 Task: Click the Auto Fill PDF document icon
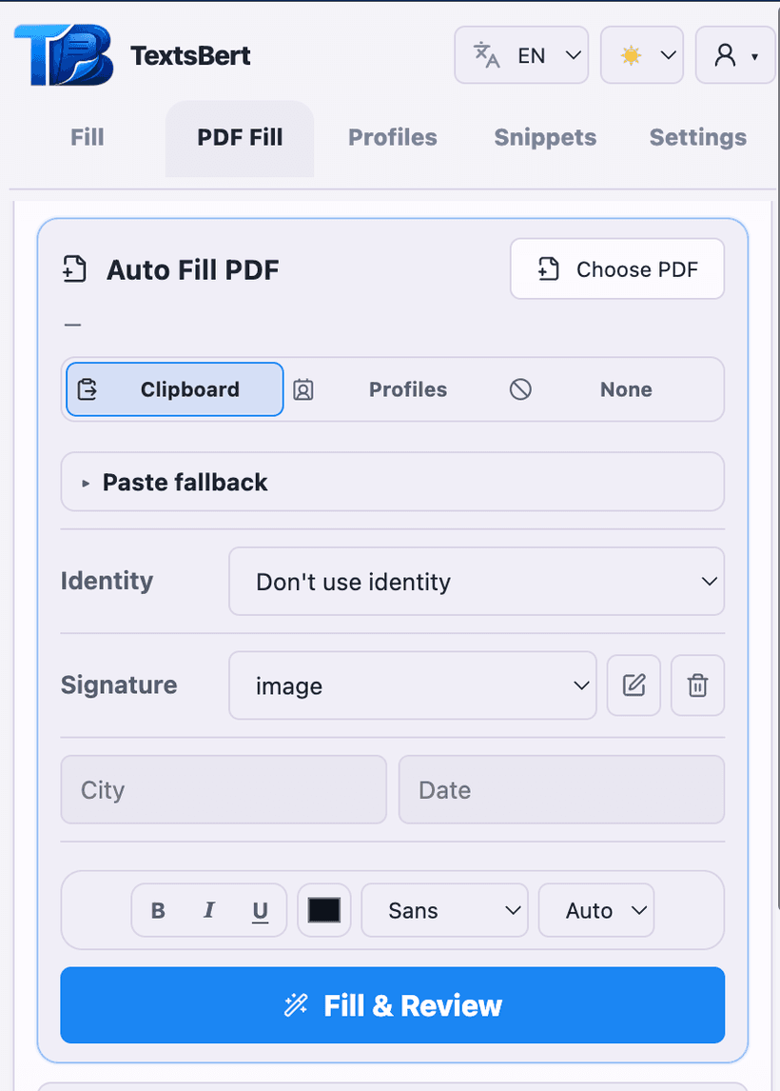click(x=74, y=269)
